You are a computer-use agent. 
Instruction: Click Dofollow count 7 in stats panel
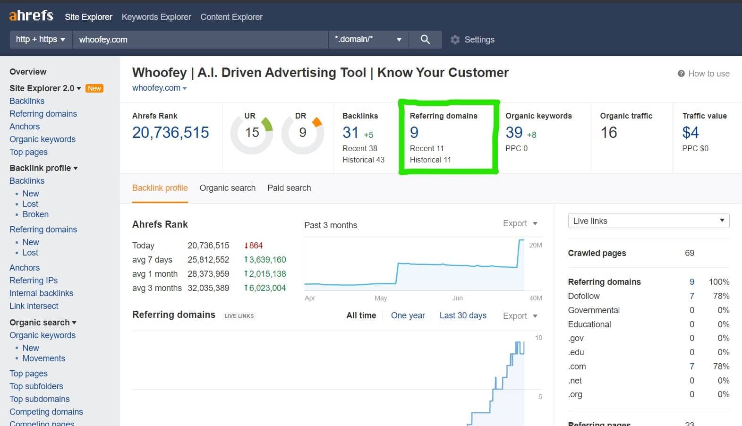[692, 296]
